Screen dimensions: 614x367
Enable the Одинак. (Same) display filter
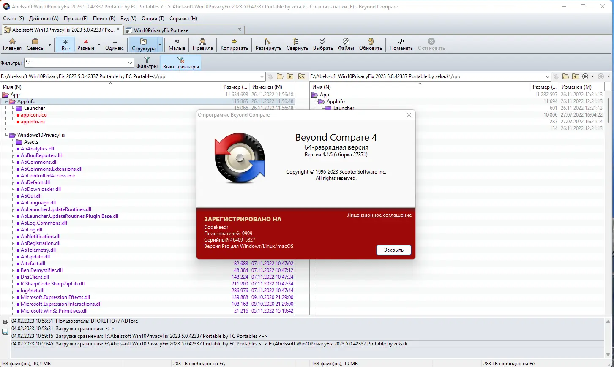(115, 44)
